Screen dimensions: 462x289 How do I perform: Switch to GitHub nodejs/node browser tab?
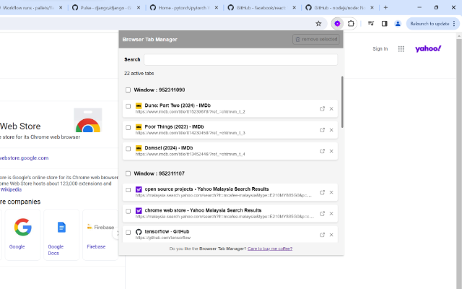[x=339, y=8]
